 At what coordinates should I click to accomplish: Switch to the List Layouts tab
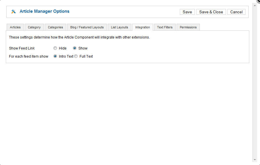[x=119, y=27]
